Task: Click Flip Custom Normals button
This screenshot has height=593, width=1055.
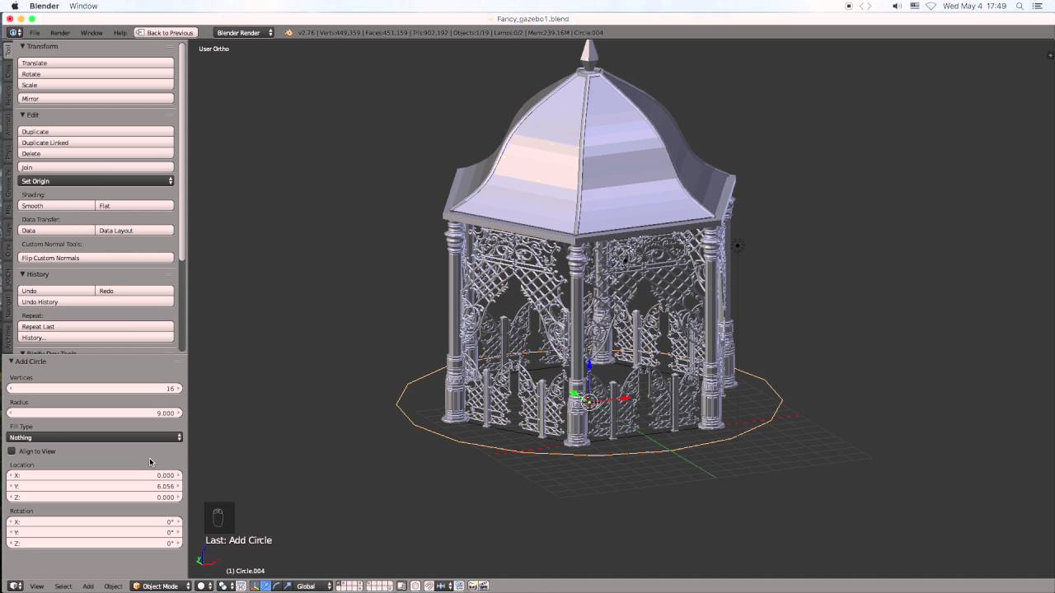Action: (x=96, y=258)
